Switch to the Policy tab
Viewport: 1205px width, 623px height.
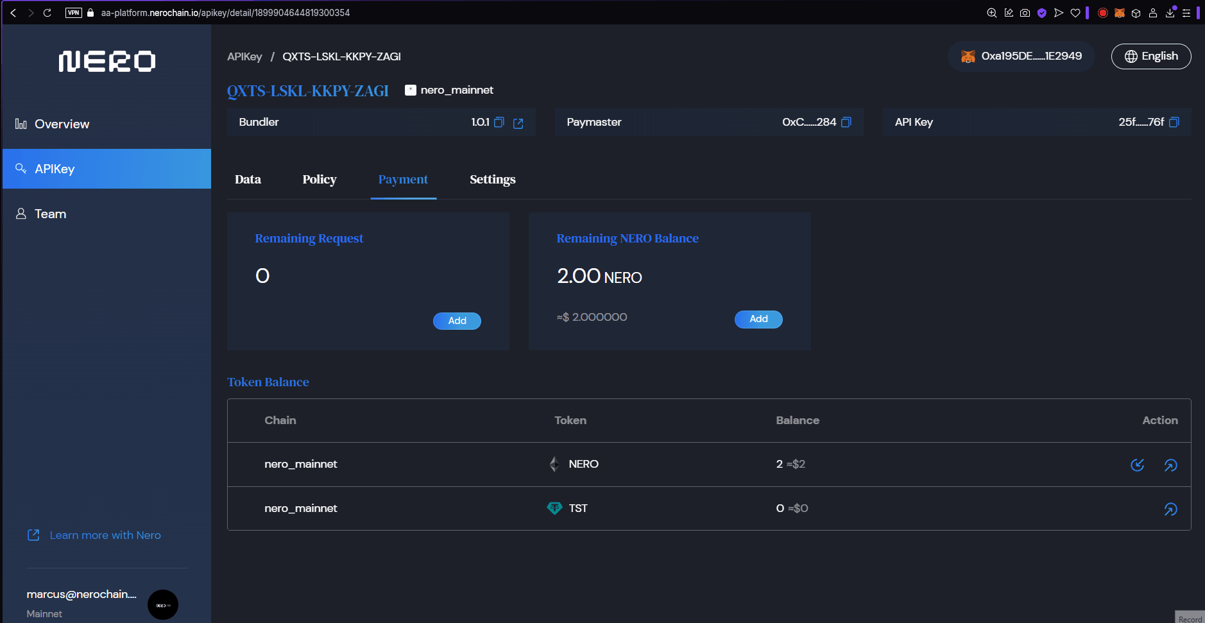319,180
